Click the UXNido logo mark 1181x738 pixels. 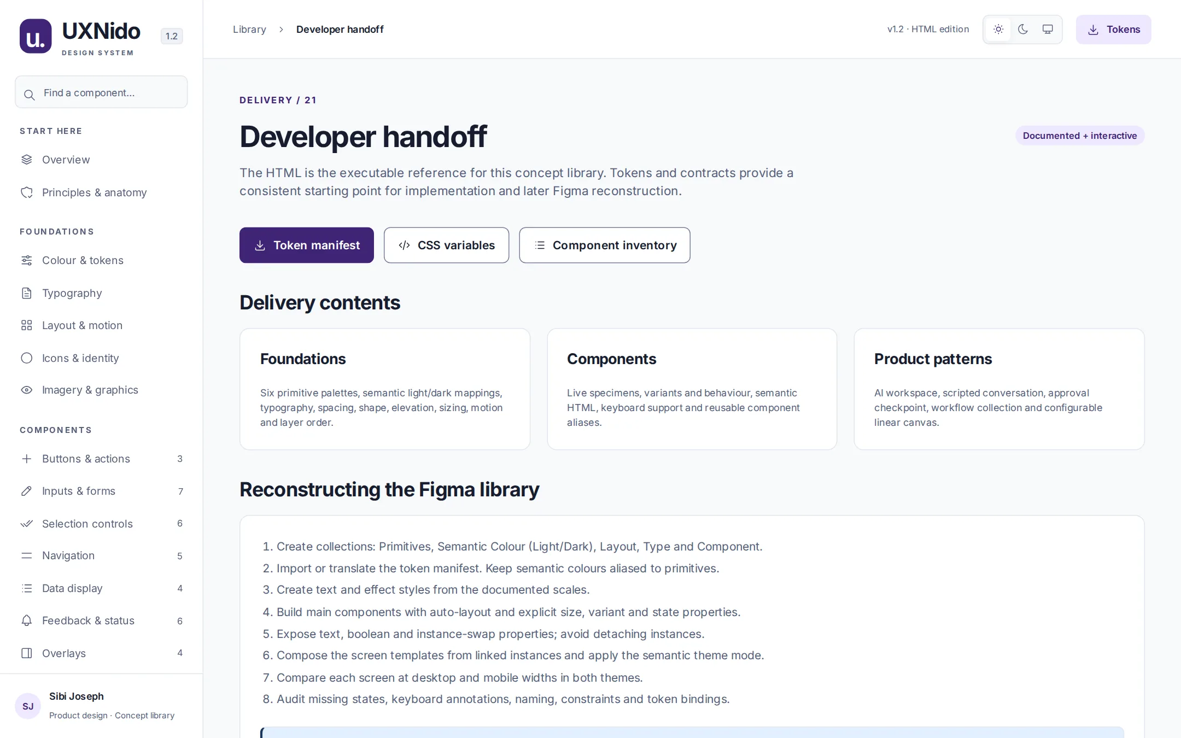coord(36,36)
